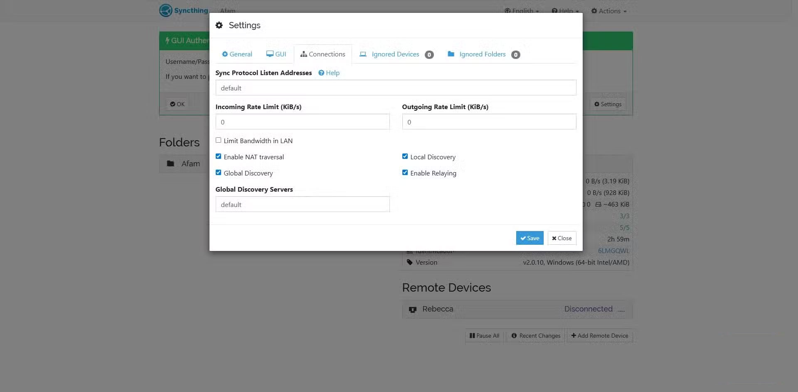Image resolution: width=798 pixels, height=392 pixels.
Task: Uncheck Enable NAT traversal
Action: pyautogui.click(x=218, y=157)
